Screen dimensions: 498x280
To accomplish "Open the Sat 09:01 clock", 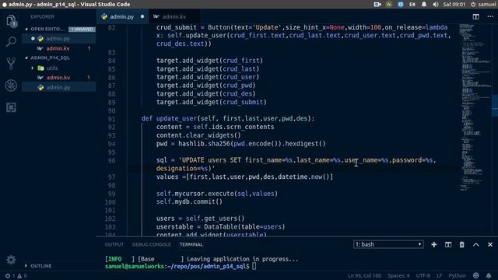I will pyautogui.click(x=454, y=5).
